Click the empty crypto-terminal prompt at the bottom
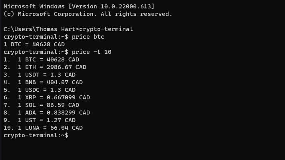This screenshot has height=160, width=285. tap(36, 135)
